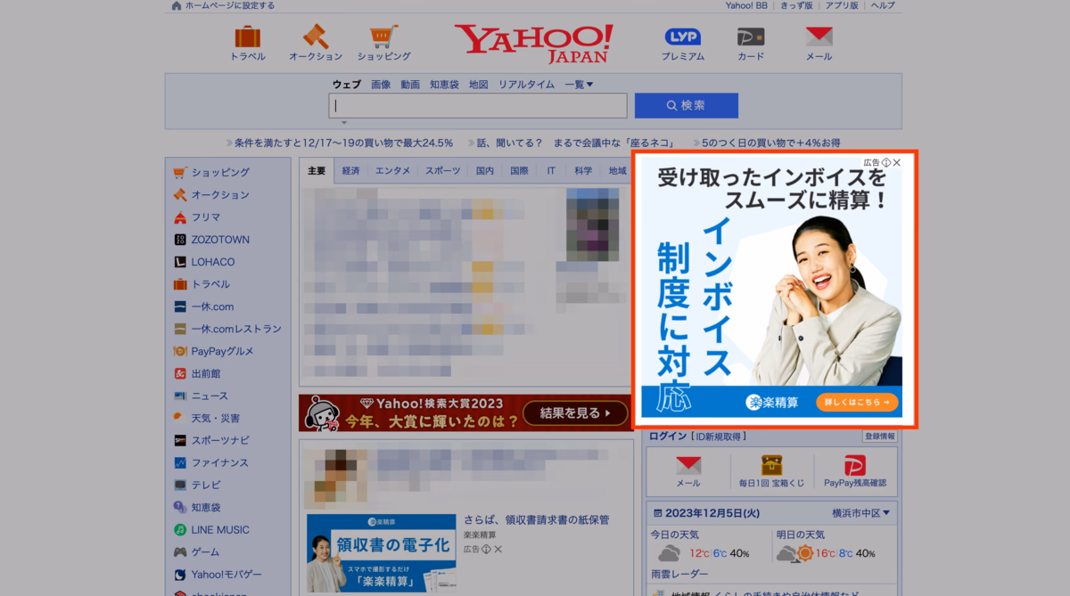Image resolution: width=1070 pixels, height=596 pixels.
Task: Click the sidebar ゲーム icon
Action: pyautogui.click(x=180, y=551)
